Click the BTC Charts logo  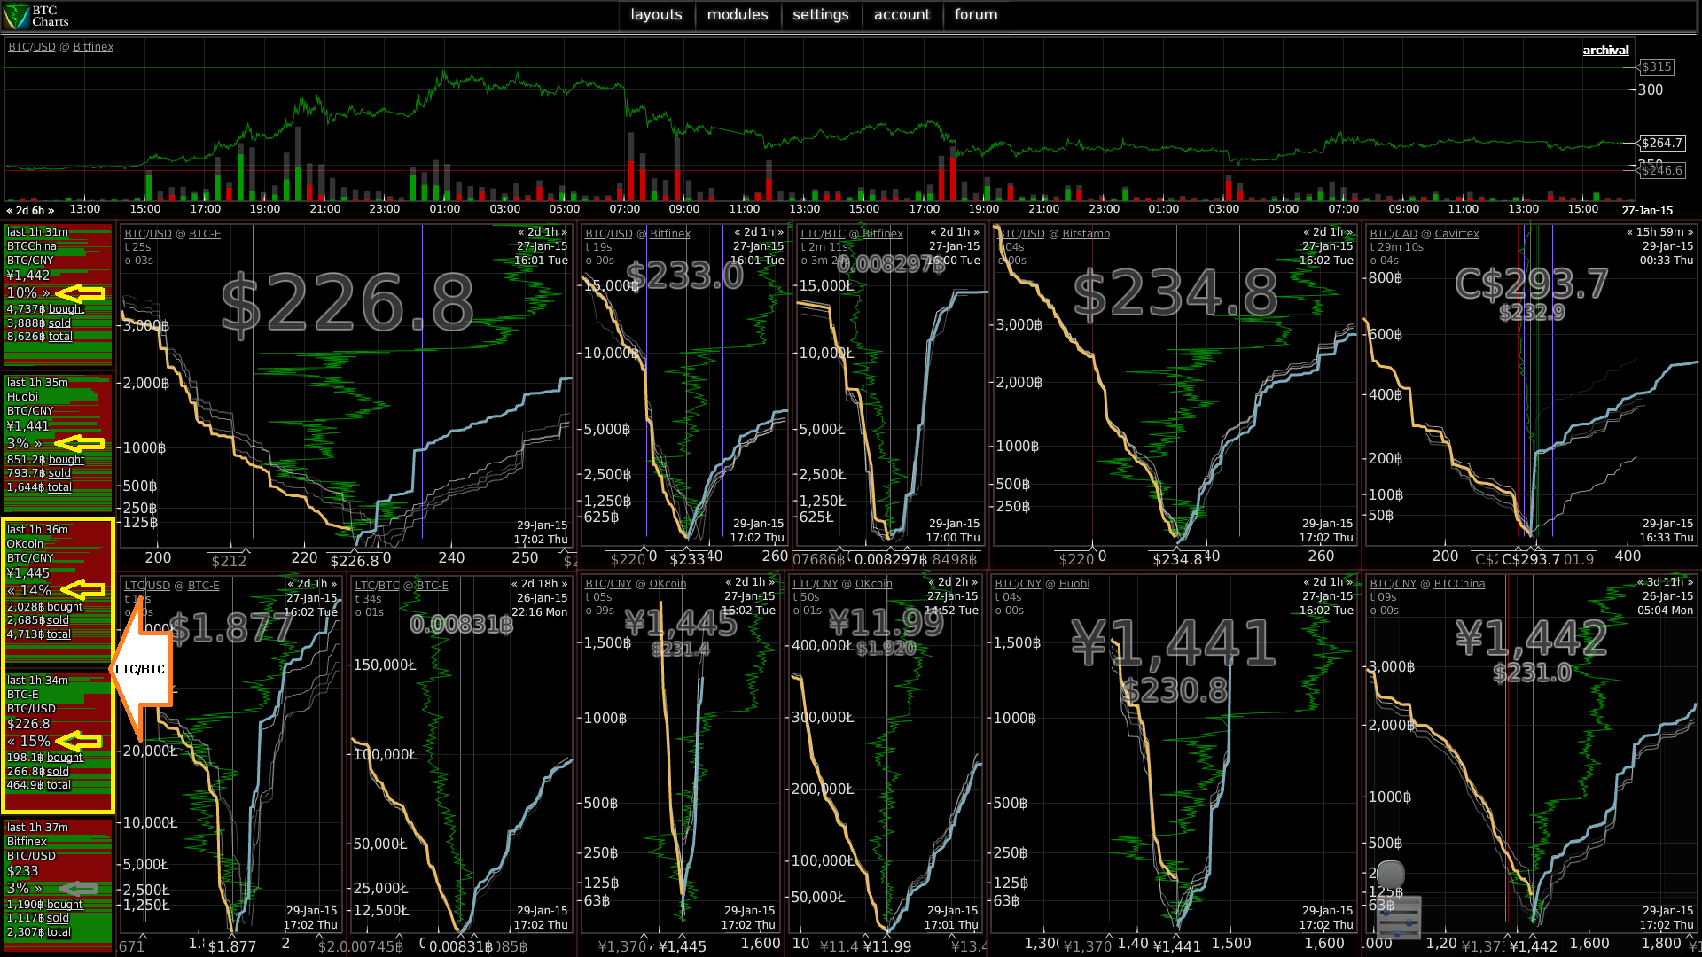[37, 16]
